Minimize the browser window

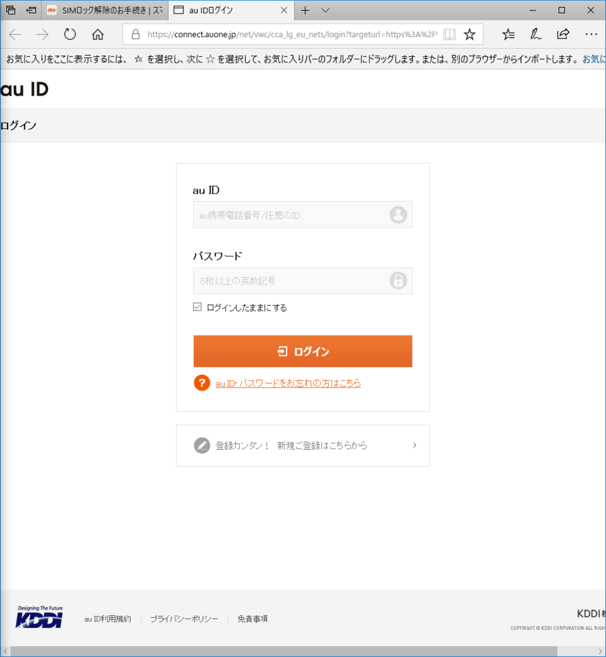[533, 10]
